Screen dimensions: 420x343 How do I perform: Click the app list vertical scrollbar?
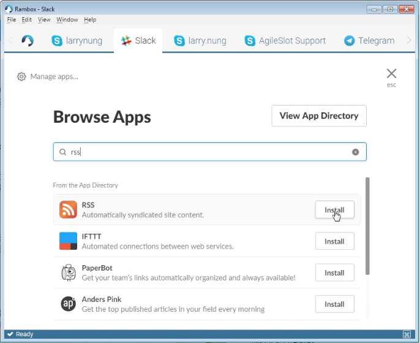tap(367, 226)
